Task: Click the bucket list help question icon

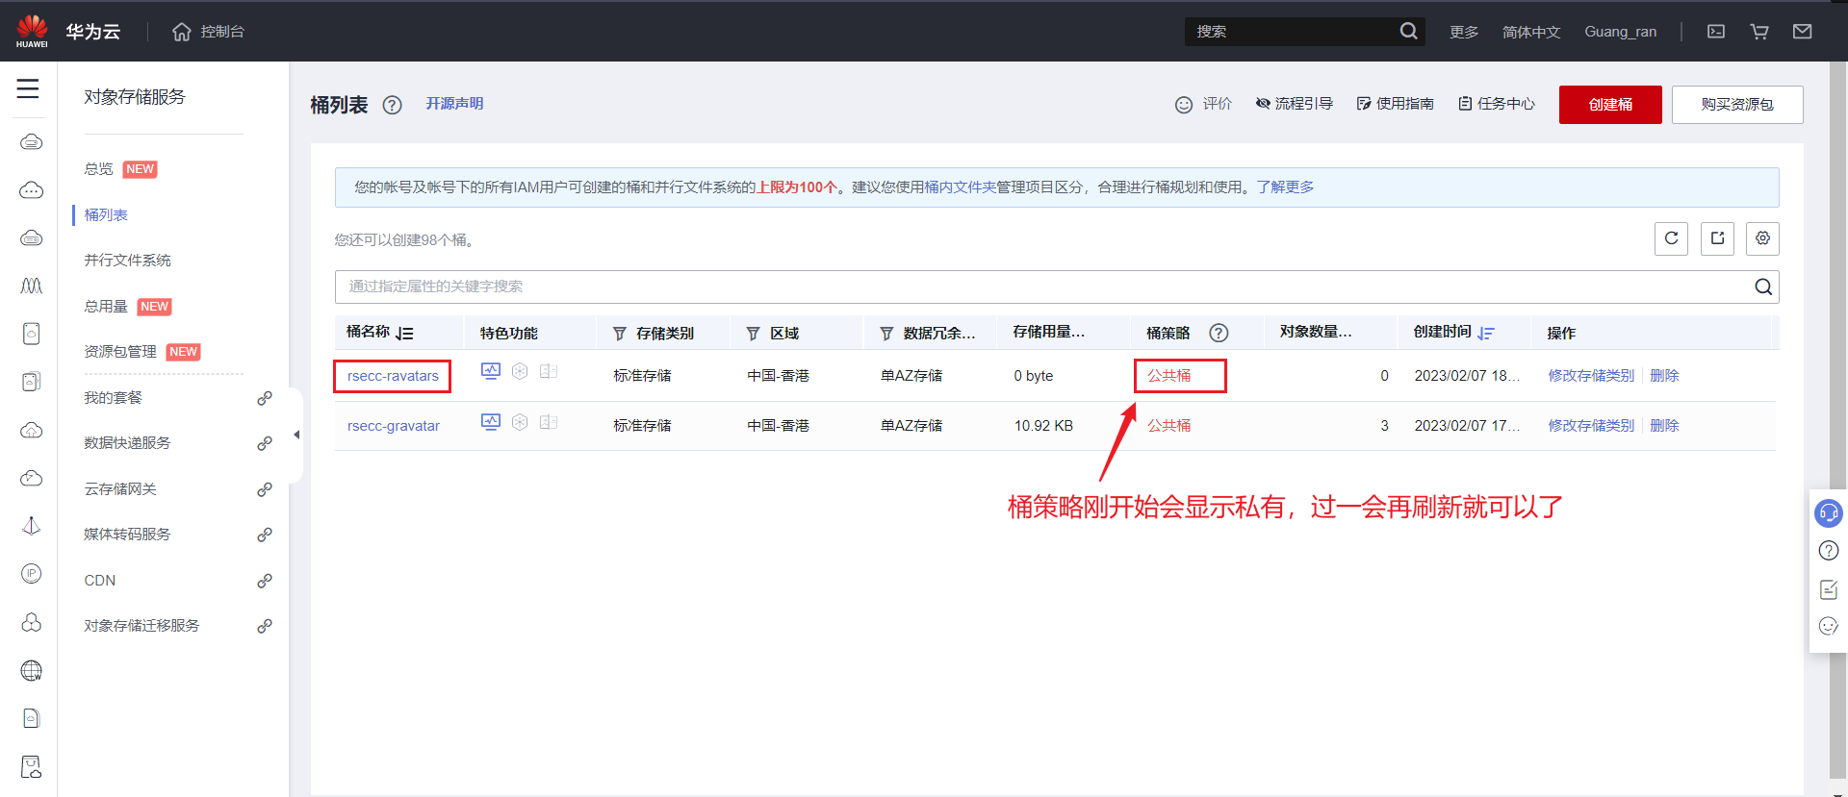Action: pos(392,105)
